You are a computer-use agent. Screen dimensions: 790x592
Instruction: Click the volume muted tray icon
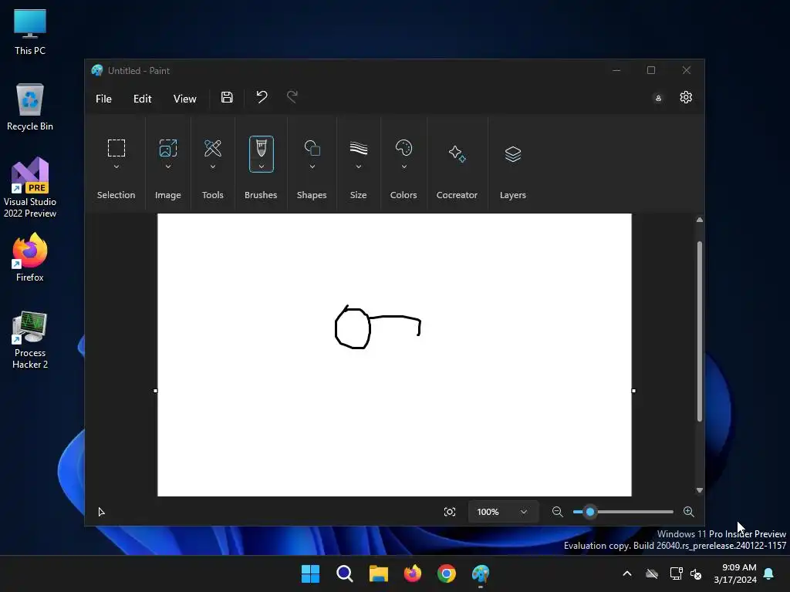[x=696, y=573]
